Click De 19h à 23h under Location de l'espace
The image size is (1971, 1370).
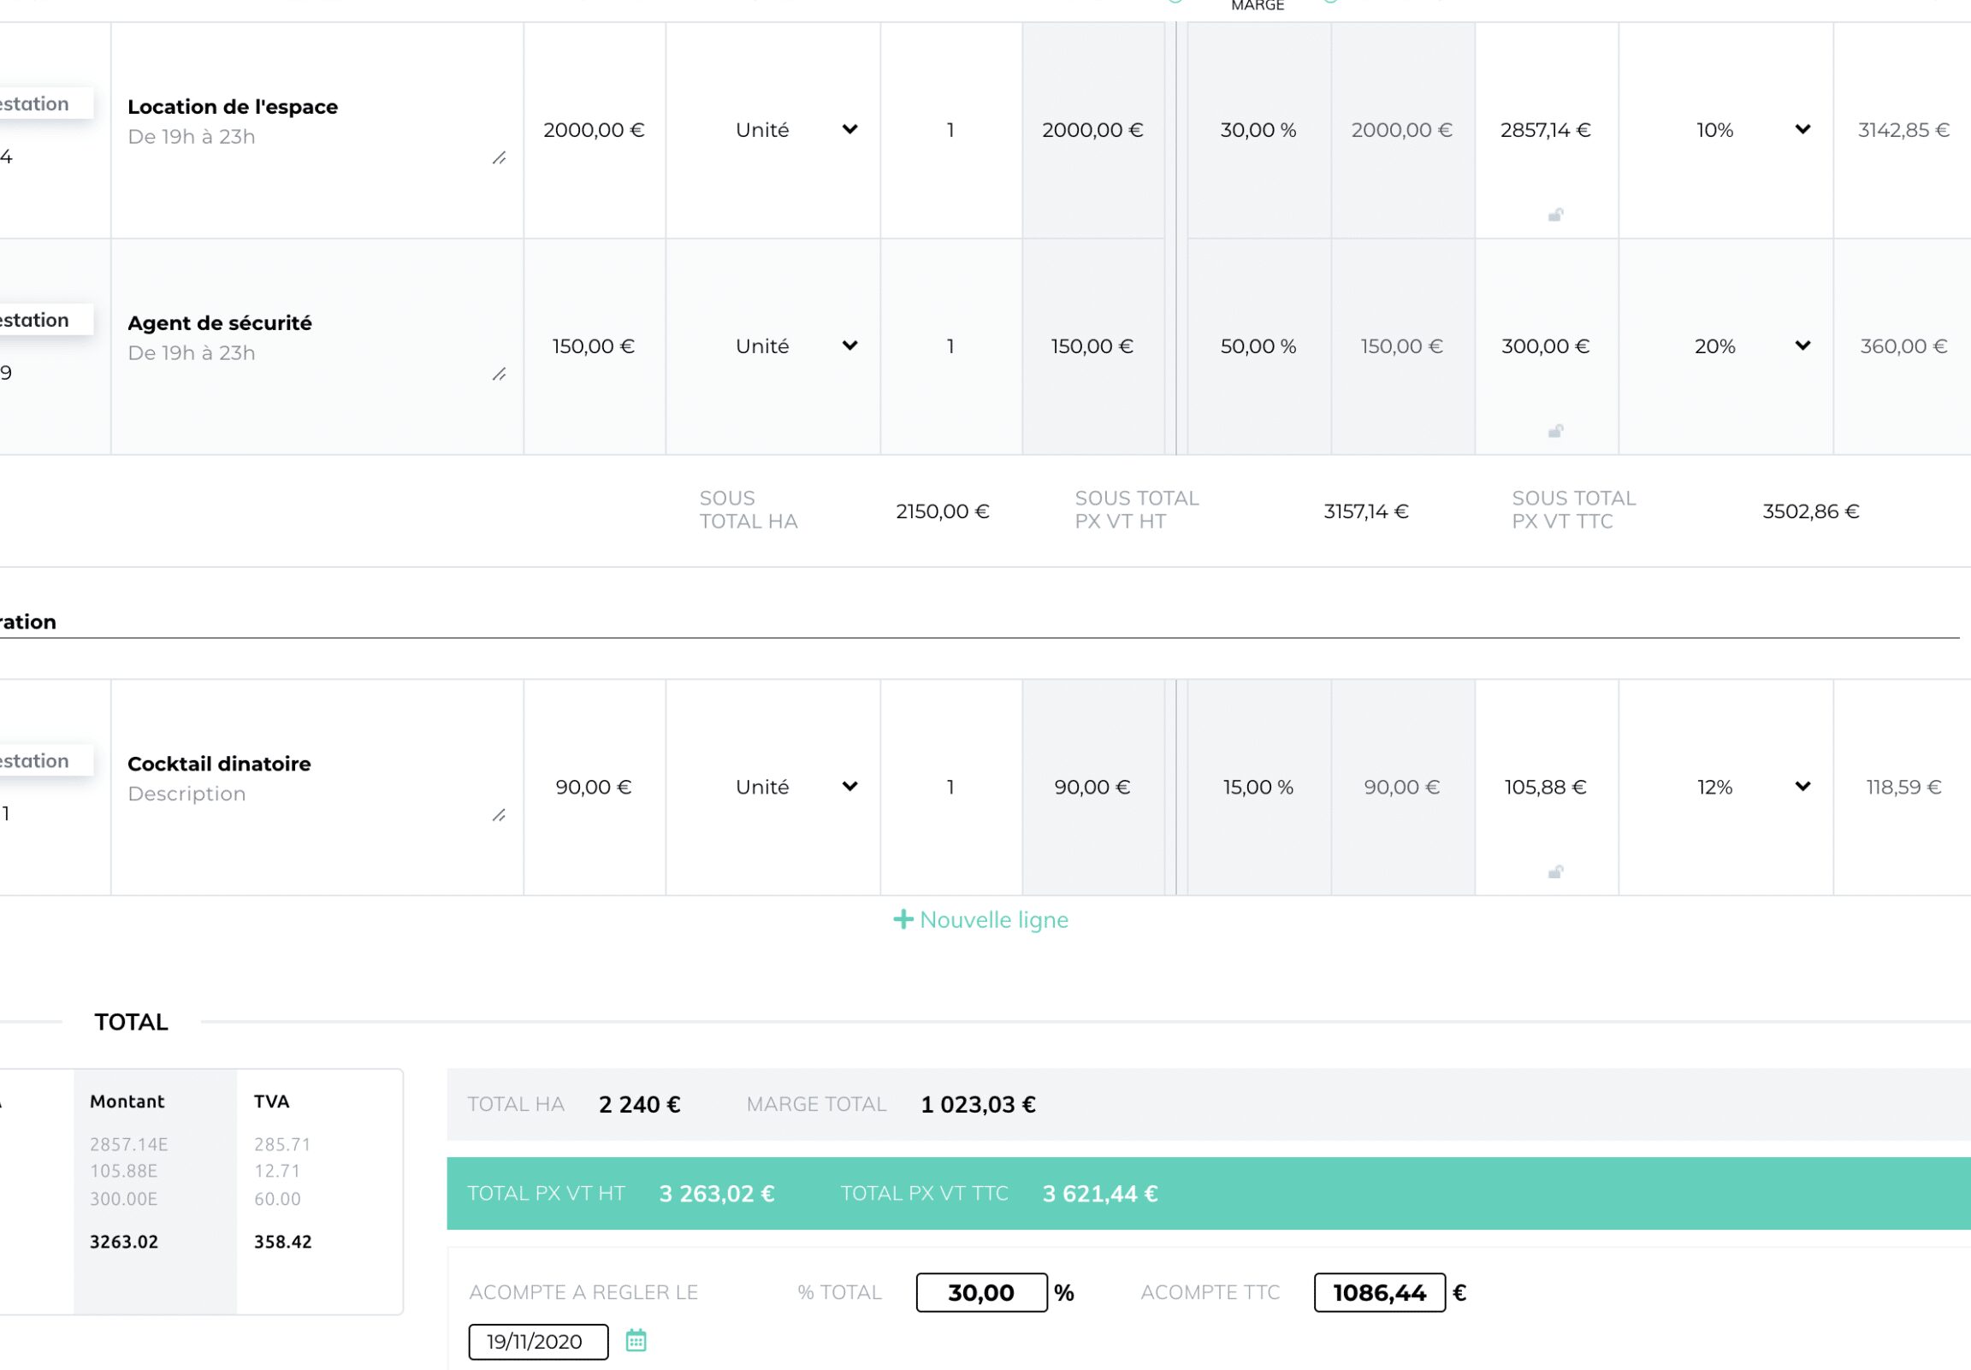[x=192, y=138]
